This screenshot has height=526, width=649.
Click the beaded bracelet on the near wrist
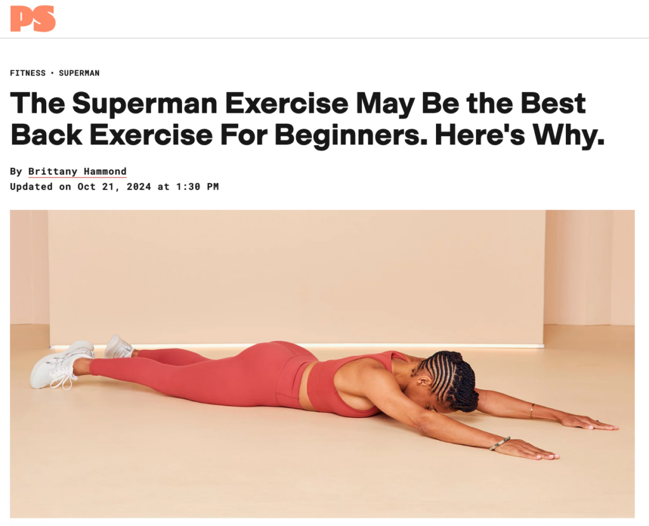point(499,443)
